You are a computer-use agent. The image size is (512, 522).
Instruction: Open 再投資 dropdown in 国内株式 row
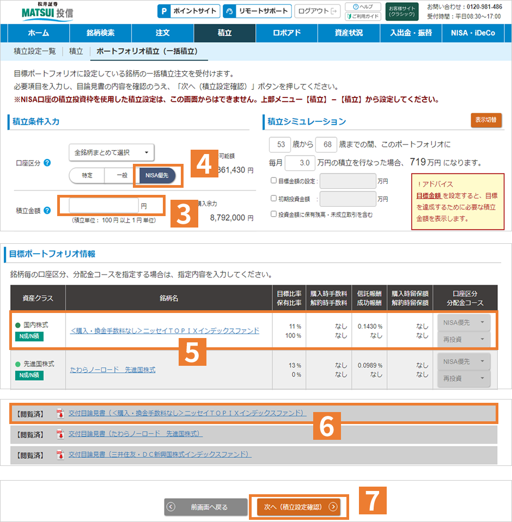(464, 339)
